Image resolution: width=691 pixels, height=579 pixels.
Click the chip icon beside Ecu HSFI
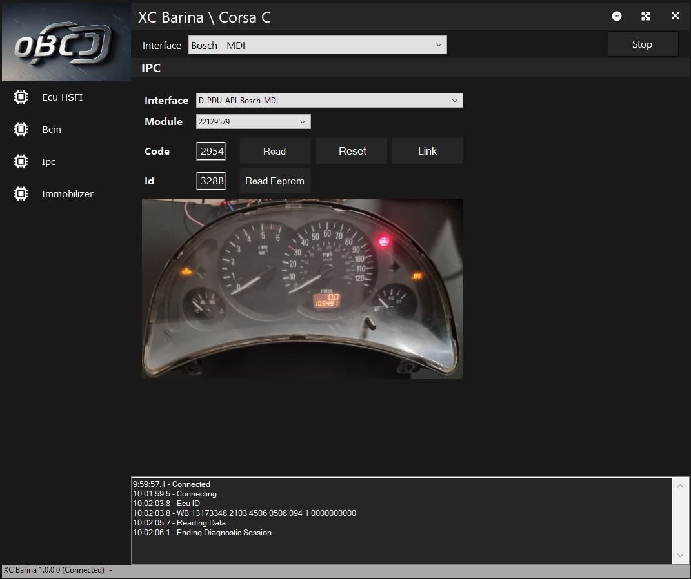click(x=21, y=97)
